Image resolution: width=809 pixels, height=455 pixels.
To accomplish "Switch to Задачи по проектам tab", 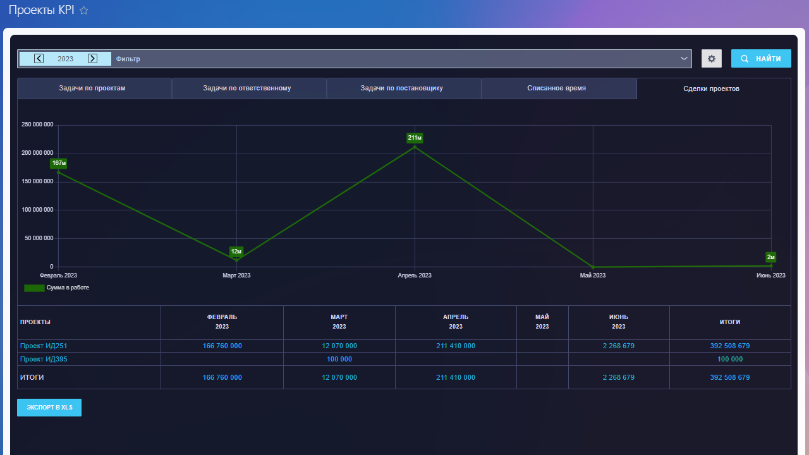I will click(x=92, y=88).
